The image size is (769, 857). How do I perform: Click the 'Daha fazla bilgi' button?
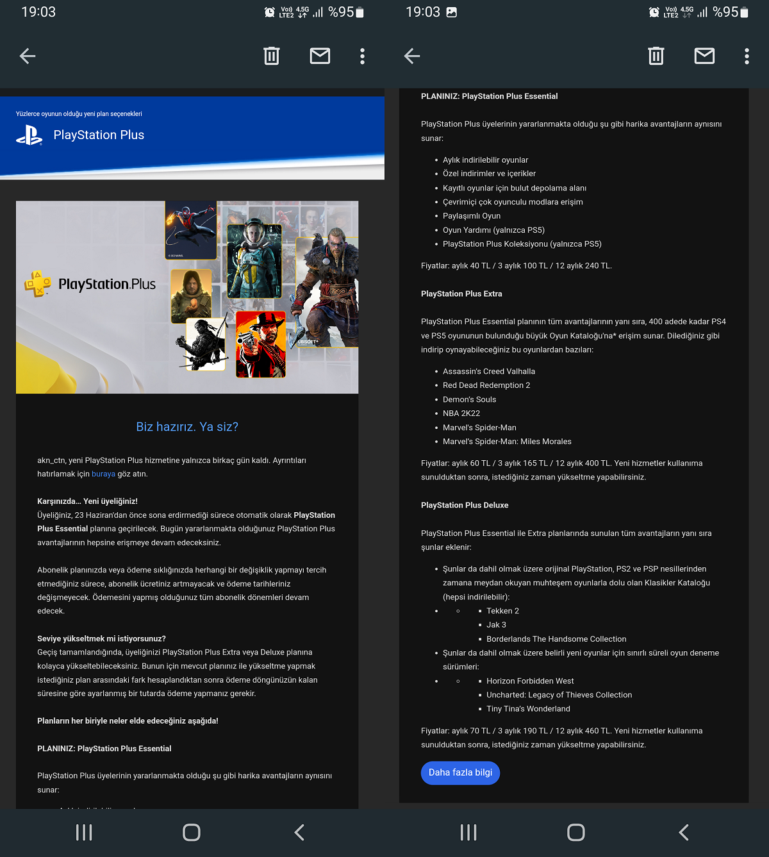pyautogui.click(x=460, y=772)
